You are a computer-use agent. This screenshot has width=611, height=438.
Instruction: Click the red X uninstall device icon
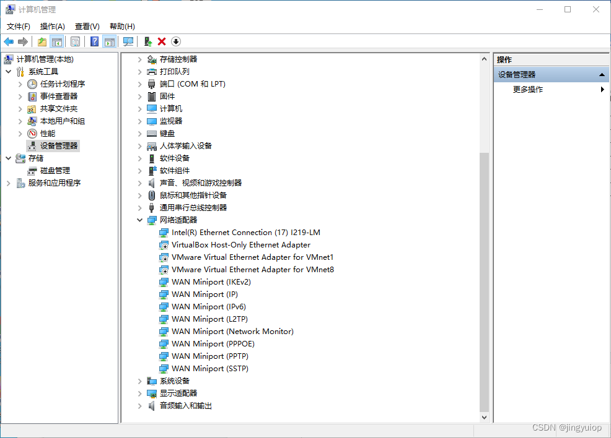click(x=162, y=41)
